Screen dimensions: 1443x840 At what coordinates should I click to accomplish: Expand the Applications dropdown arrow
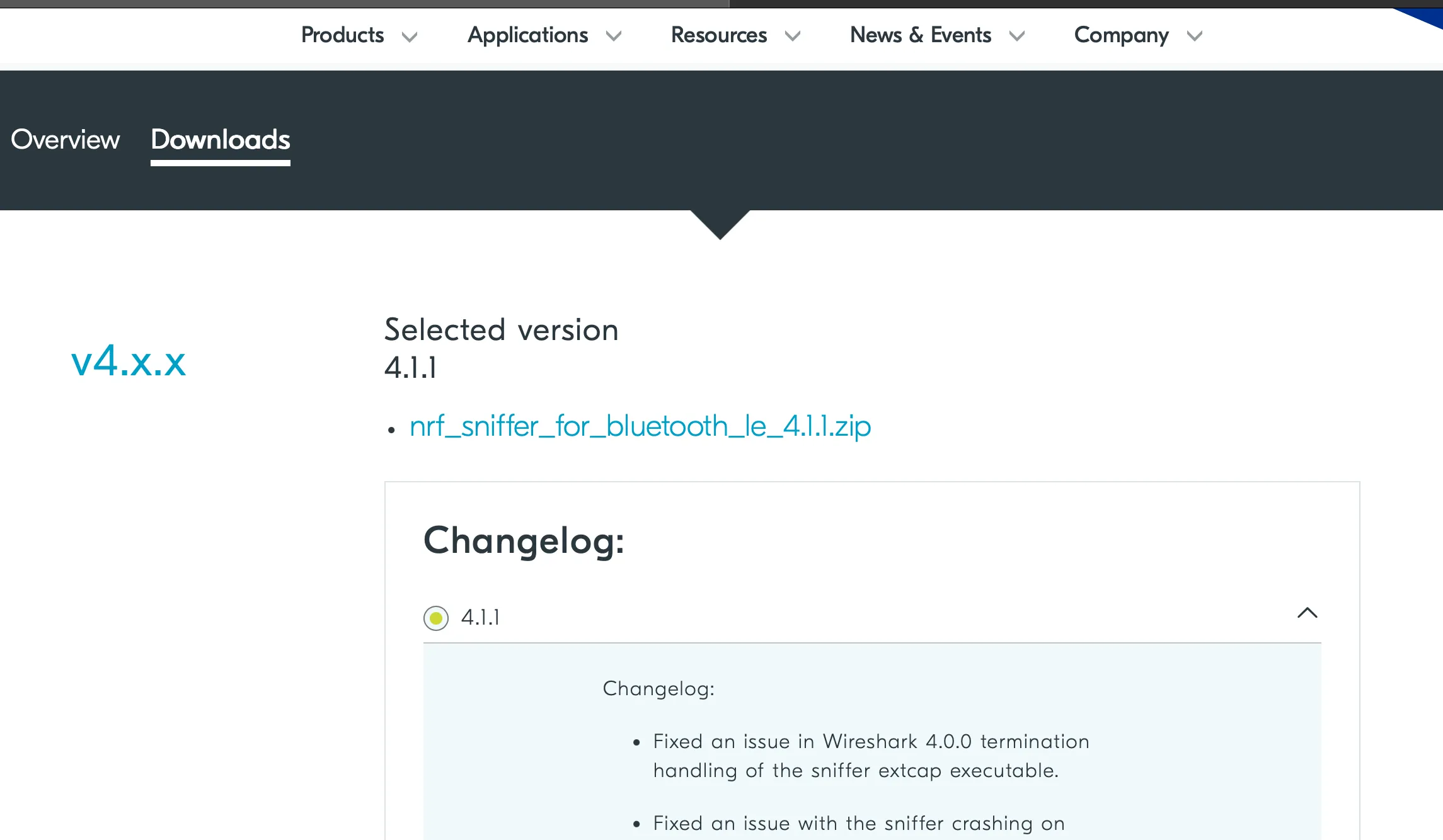point(614,37)
